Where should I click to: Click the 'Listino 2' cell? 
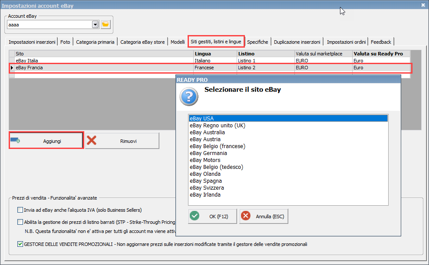tap(266, 68)
